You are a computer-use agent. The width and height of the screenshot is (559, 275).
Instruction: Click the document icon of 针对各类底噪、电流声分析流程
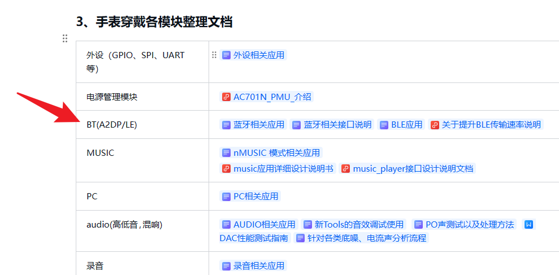pyautogui.click(x=301, y=238)
